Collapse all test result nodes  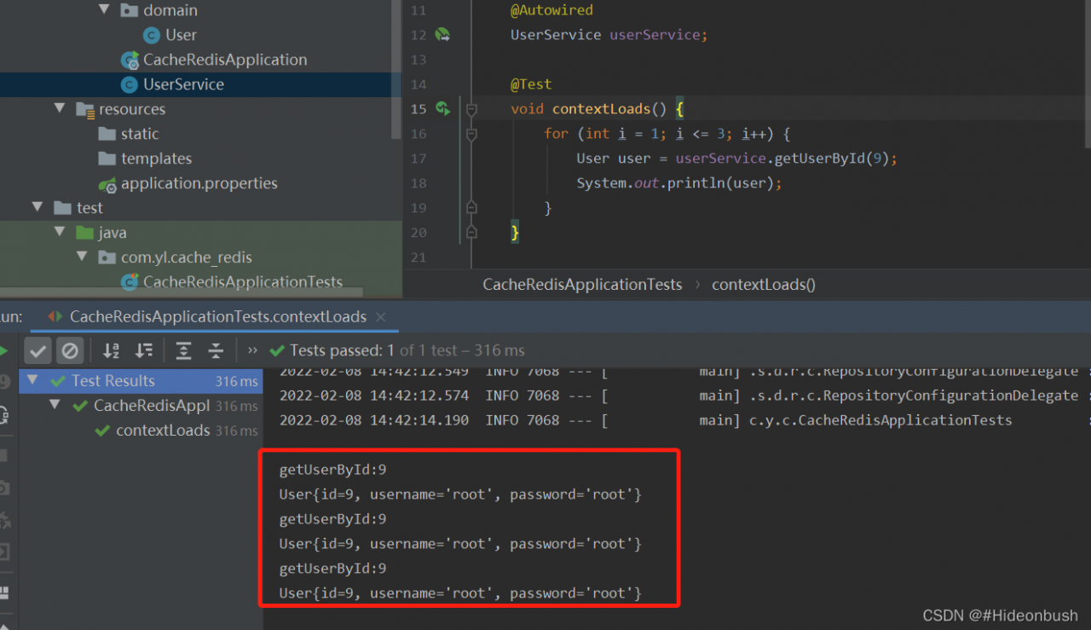(216, 350)
